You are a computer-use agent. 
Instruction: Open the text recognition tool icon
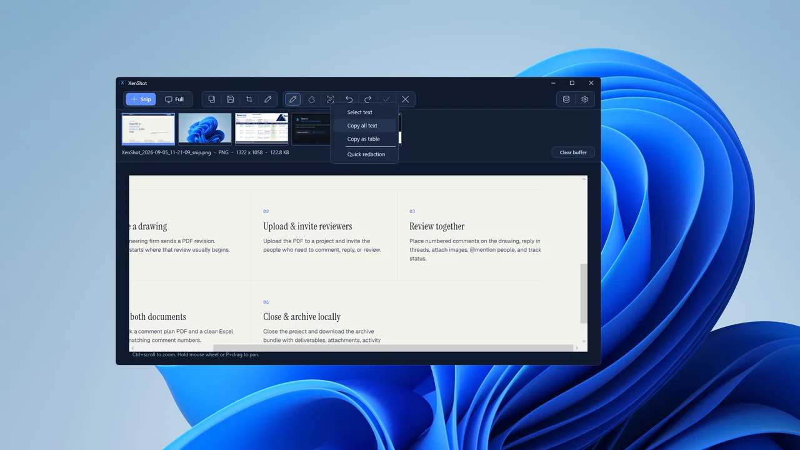pyautogui.click(x=330, y=99)
